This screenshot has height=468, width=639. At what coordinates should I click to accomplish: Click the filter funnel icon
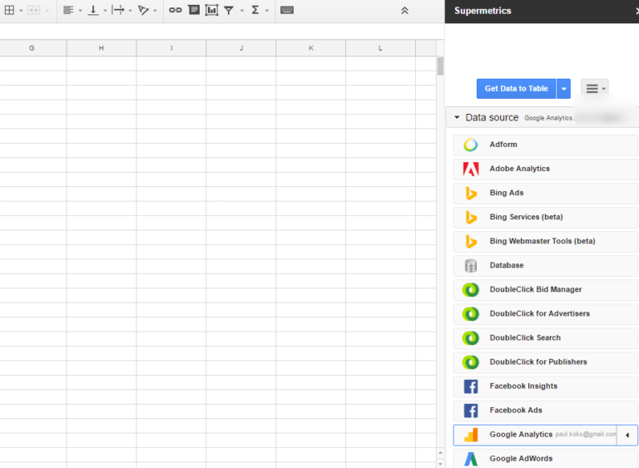229,10
